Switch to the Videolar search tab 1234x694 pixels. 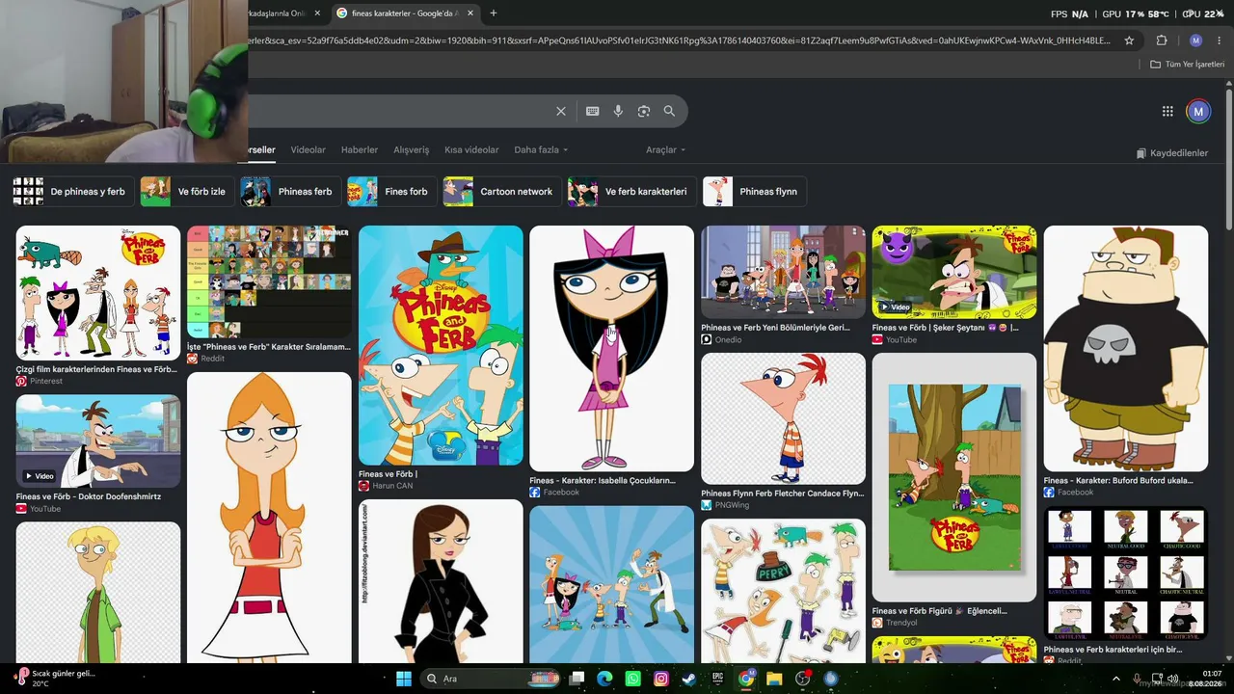click(308, 150)
